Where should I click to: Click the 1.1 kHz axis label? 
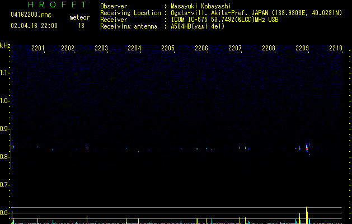[4, 73]
